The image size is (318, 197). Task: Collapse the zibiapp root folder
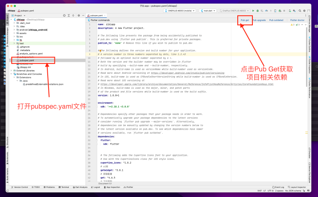(12, 19)
